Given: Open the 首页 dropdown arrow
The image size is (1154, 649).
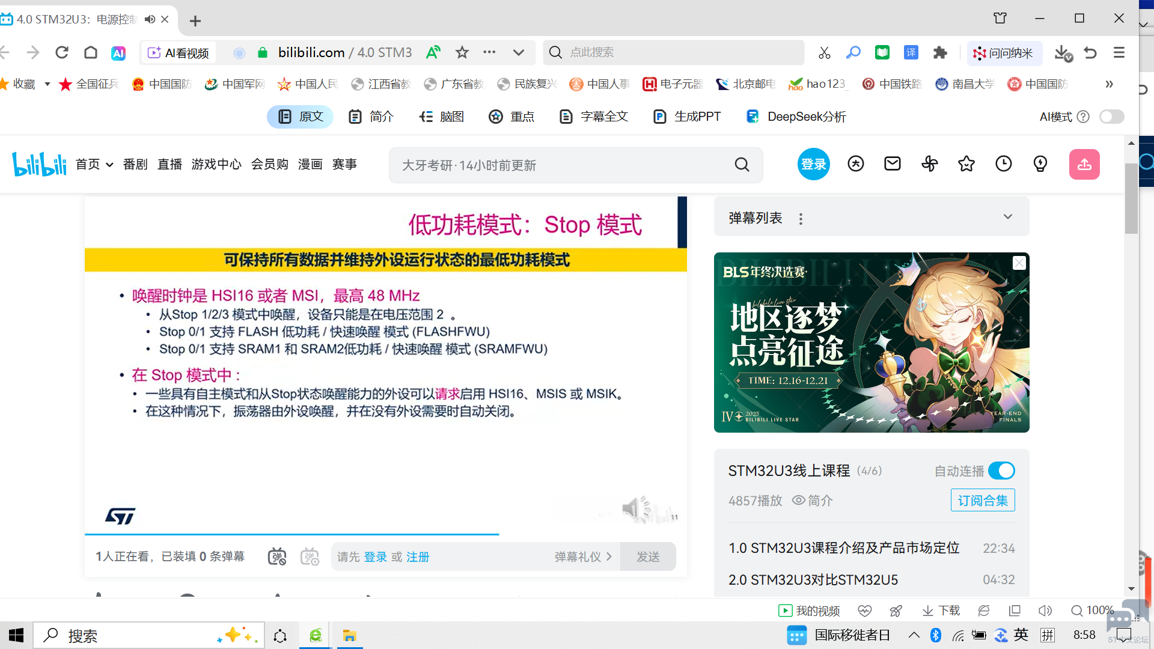Looking at the screenshot, I should click(109, 165).
